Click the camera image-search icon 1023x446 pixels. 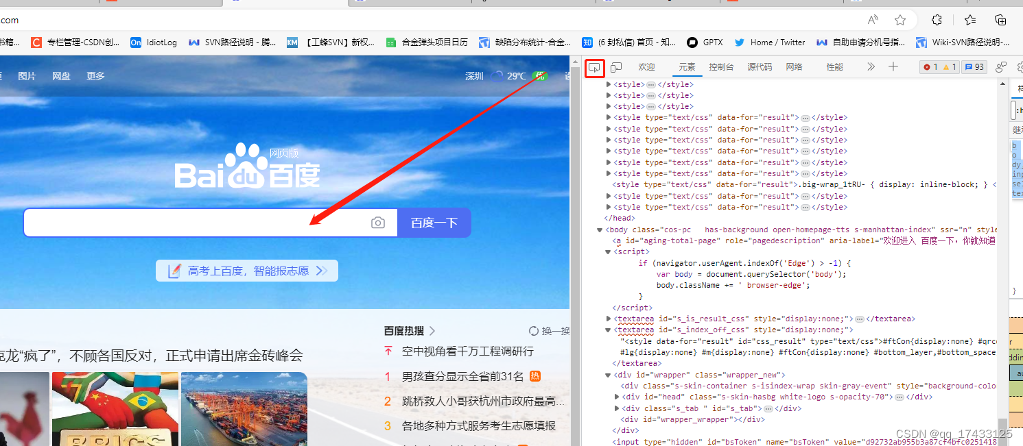[378, 223]
